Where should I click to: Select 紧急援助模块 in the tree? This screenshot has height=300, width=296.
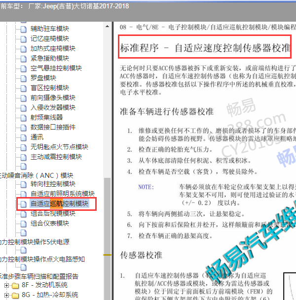50,58
